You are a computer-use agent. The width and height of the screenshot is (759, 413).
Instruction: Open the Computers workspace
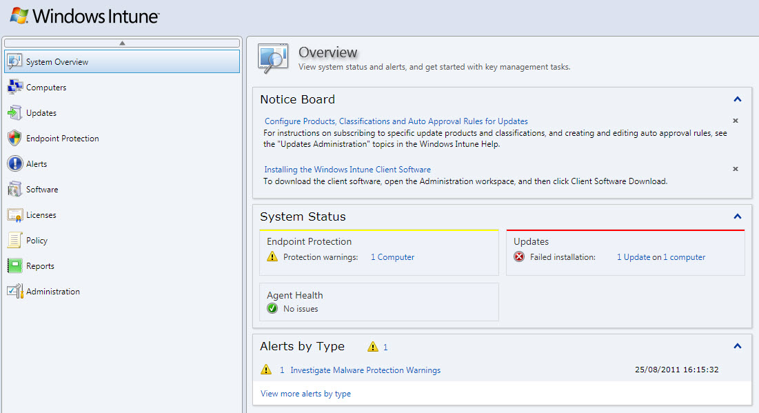tap(122, 87)
